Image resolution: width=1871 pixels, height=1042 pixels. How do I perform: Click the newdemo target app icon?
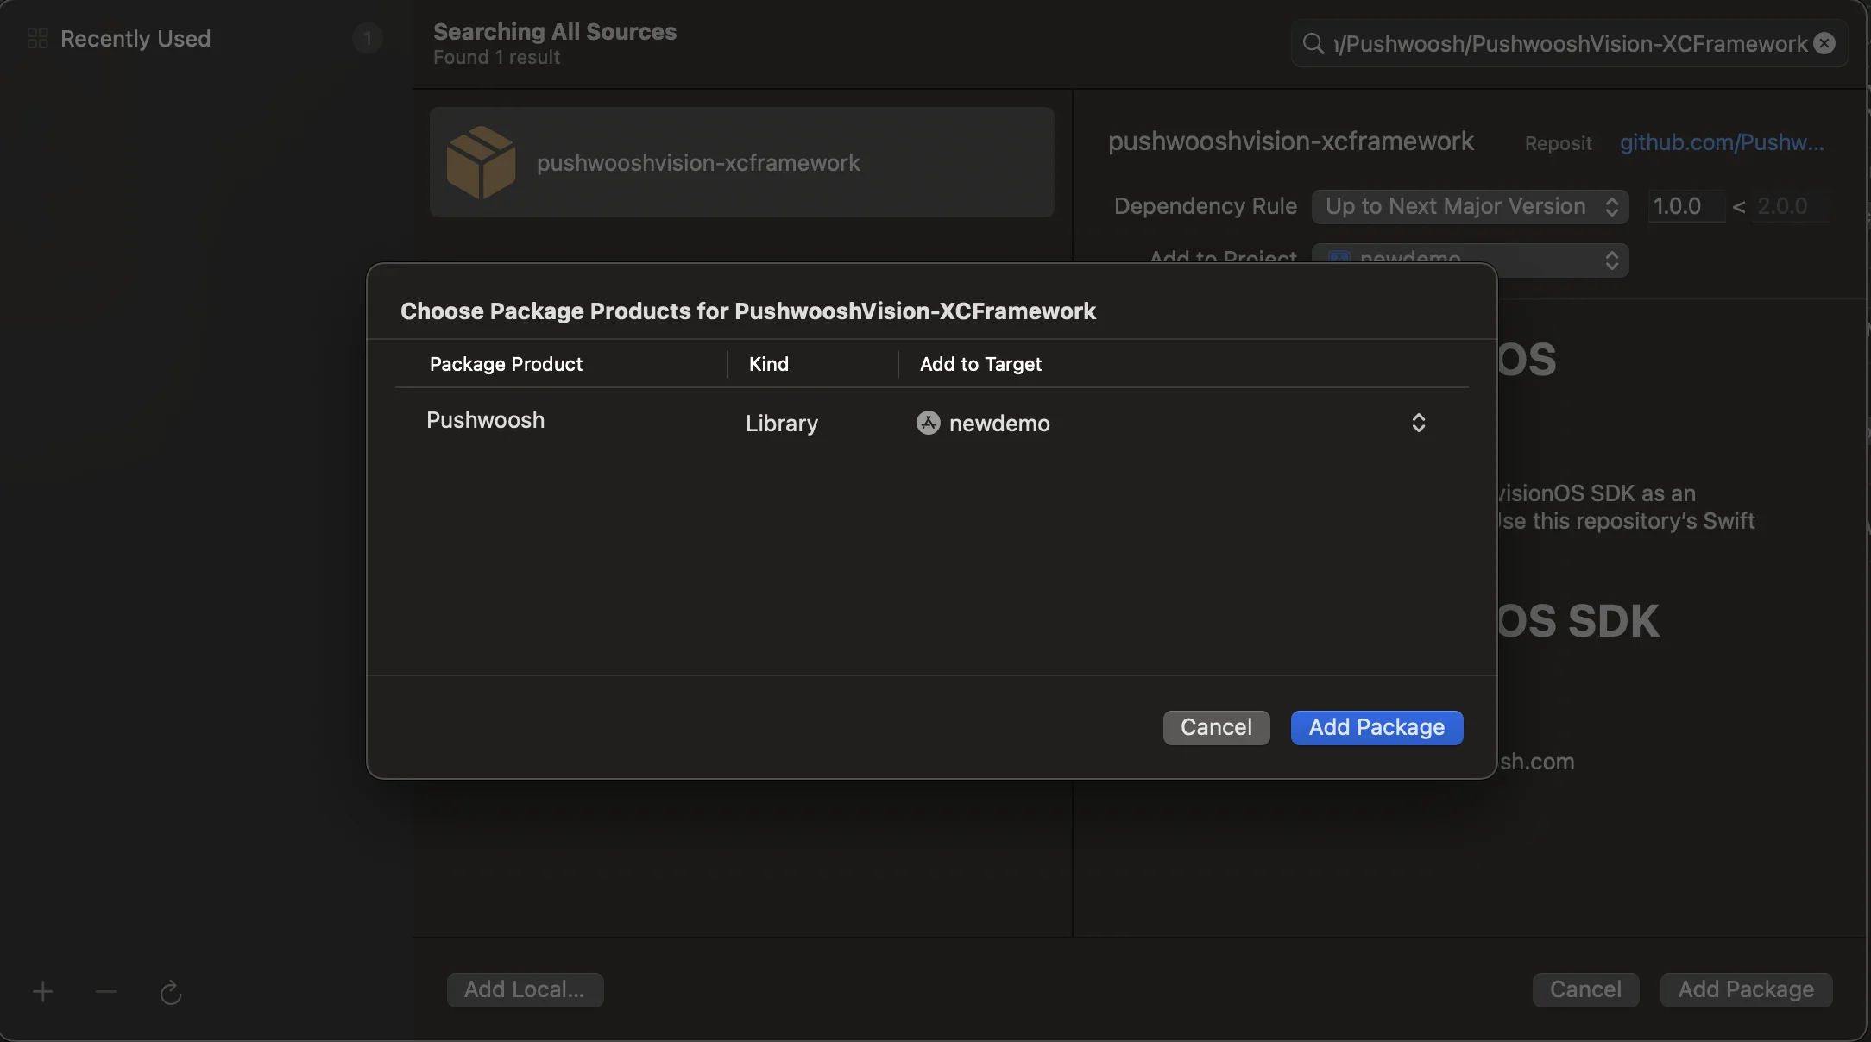click(x=928, y=423)
